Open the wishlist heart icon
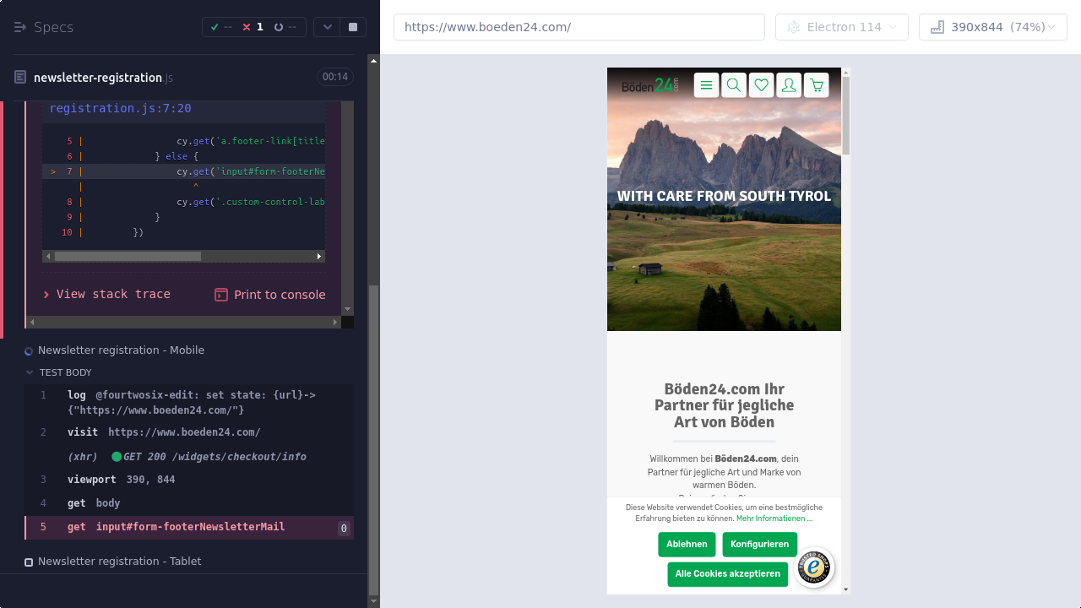 click(761, 85)
